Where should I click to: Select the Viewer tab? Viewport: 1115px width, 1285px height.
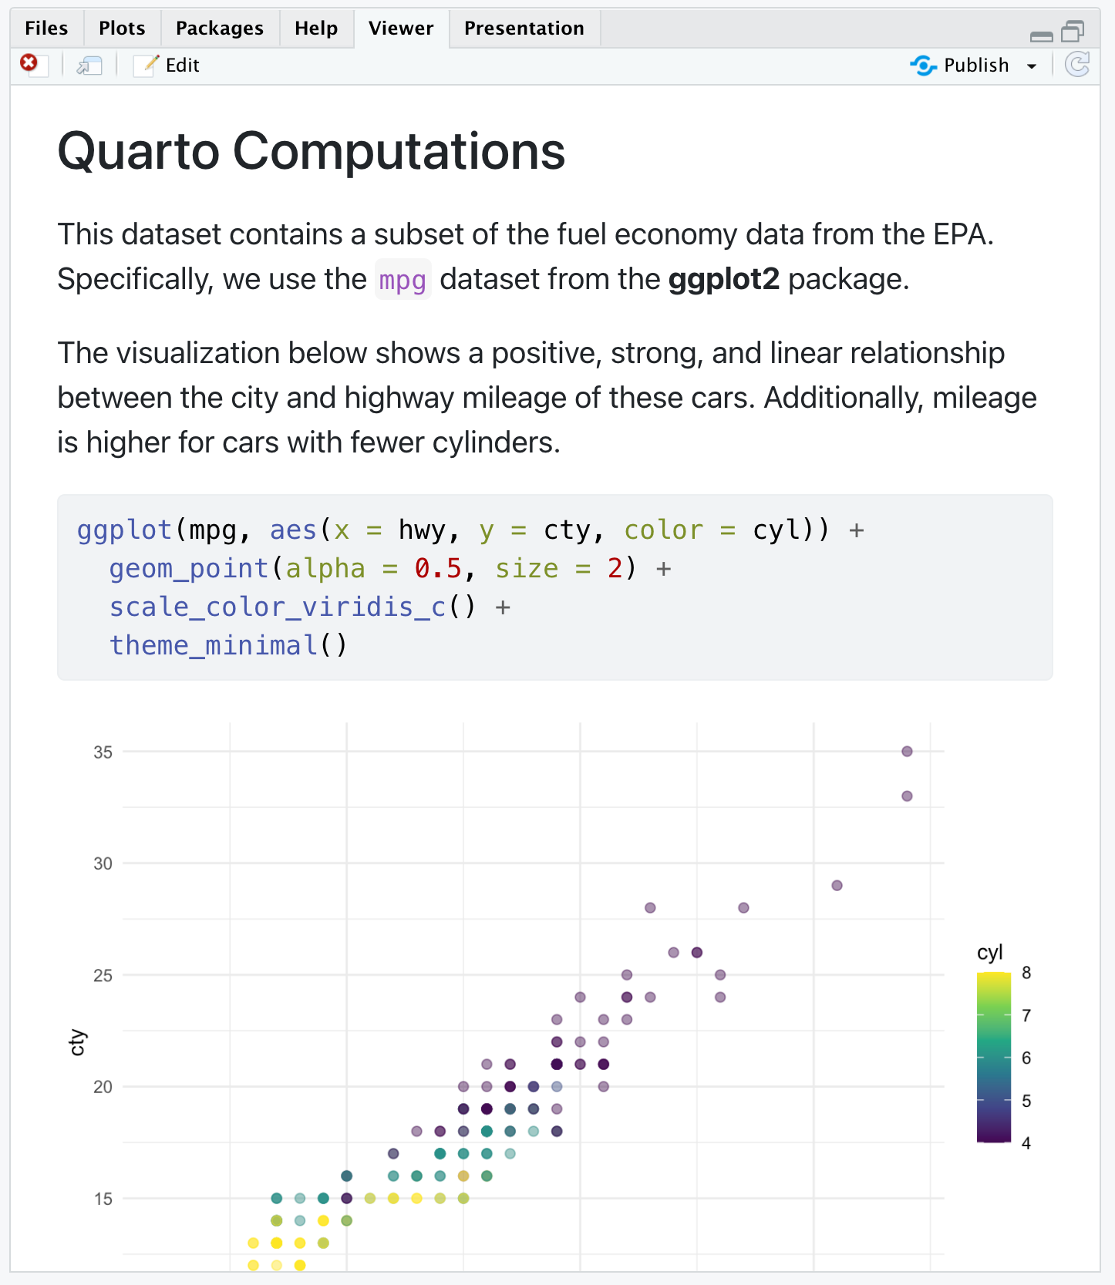pos(400,28)
